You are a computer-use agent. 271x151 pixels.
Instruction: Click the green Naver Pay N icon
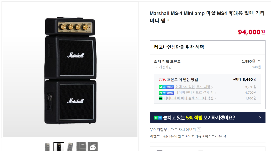click(x=160, y=99)
